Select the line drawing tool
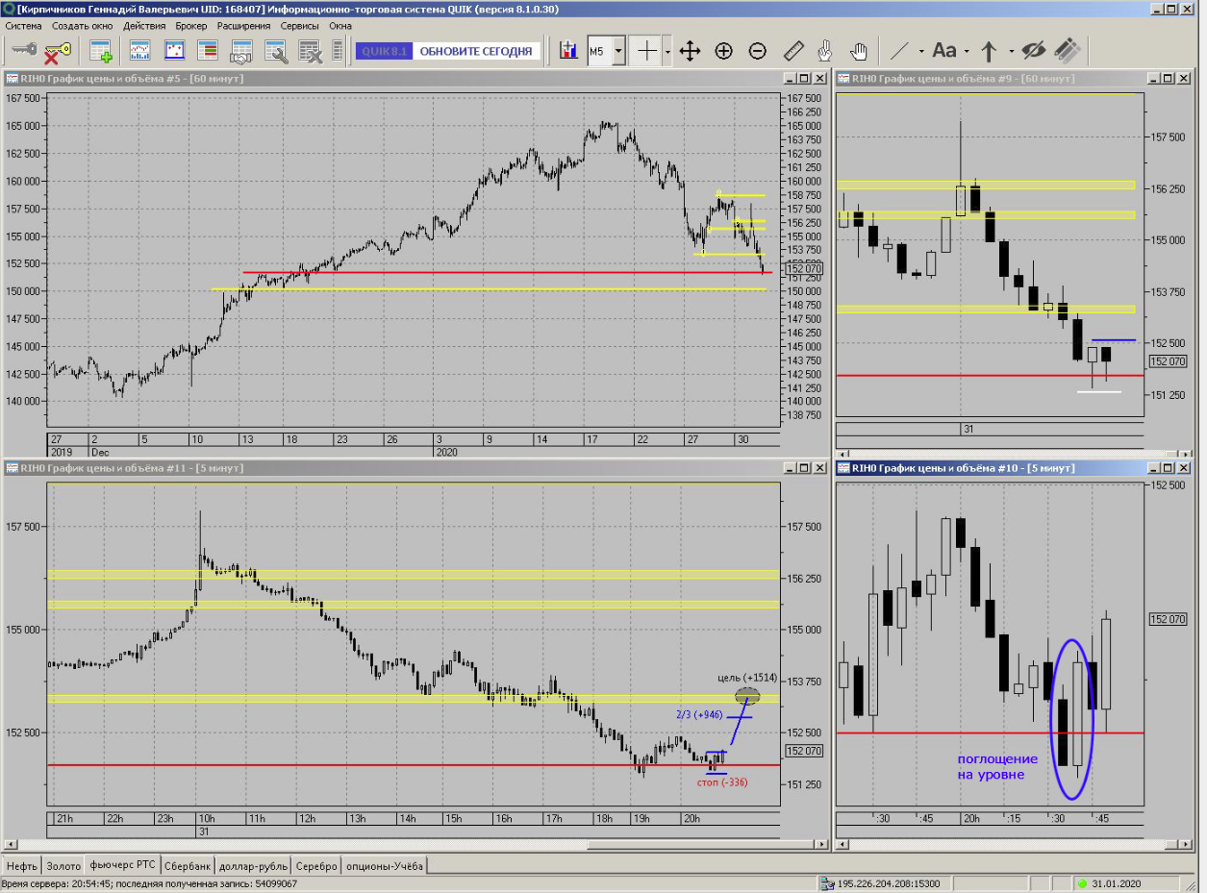Viewport: 1207px width, 893px height. 900,51
